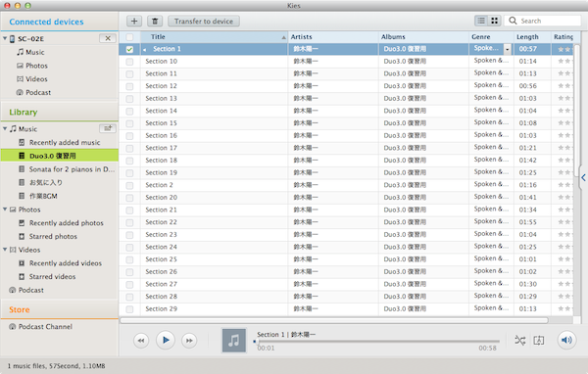Uncheck the Section 1 checkbox
Image resolution: width=588 pixels, height=374 pixels.
click(129, 49)
